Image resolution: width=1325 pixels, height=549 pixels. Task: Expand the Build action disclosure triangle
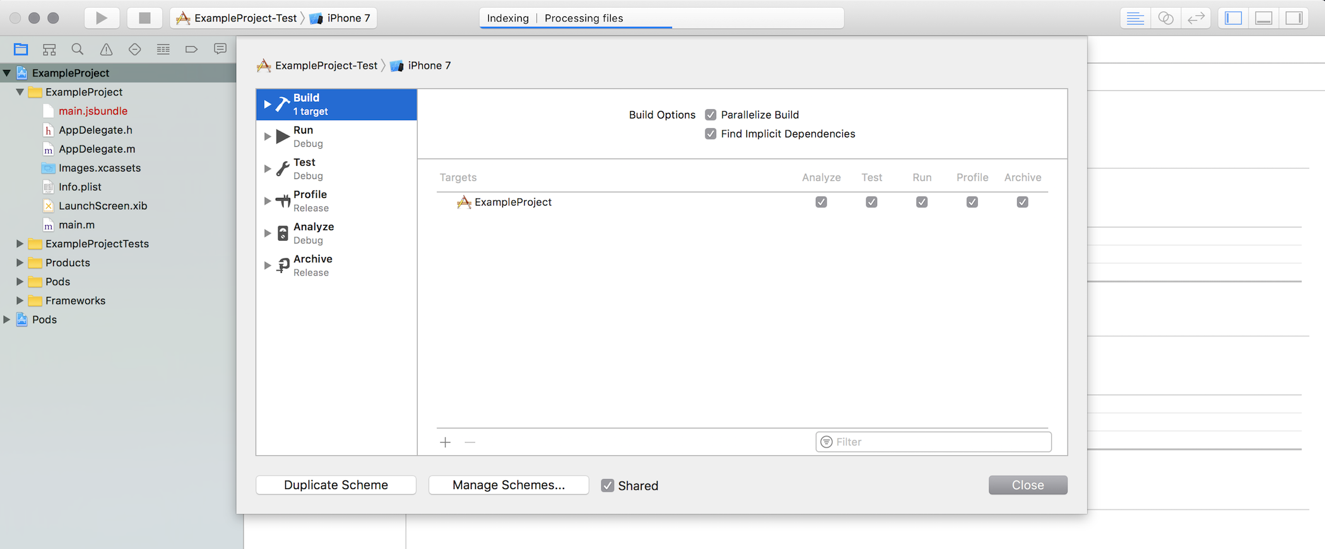click(268, 104)
